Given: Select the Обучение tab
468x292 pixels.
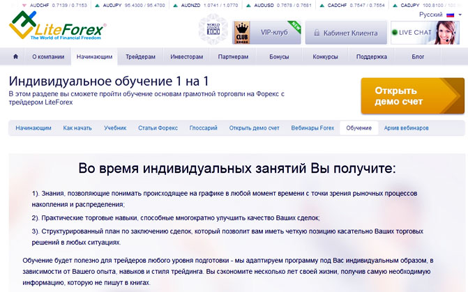Looking at the screenshot, I should pos(358,128).
